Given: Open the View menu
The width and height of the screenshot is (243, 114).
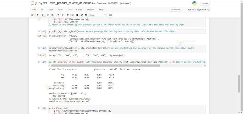Looking at the screenshot, I should tap(51, 10).
